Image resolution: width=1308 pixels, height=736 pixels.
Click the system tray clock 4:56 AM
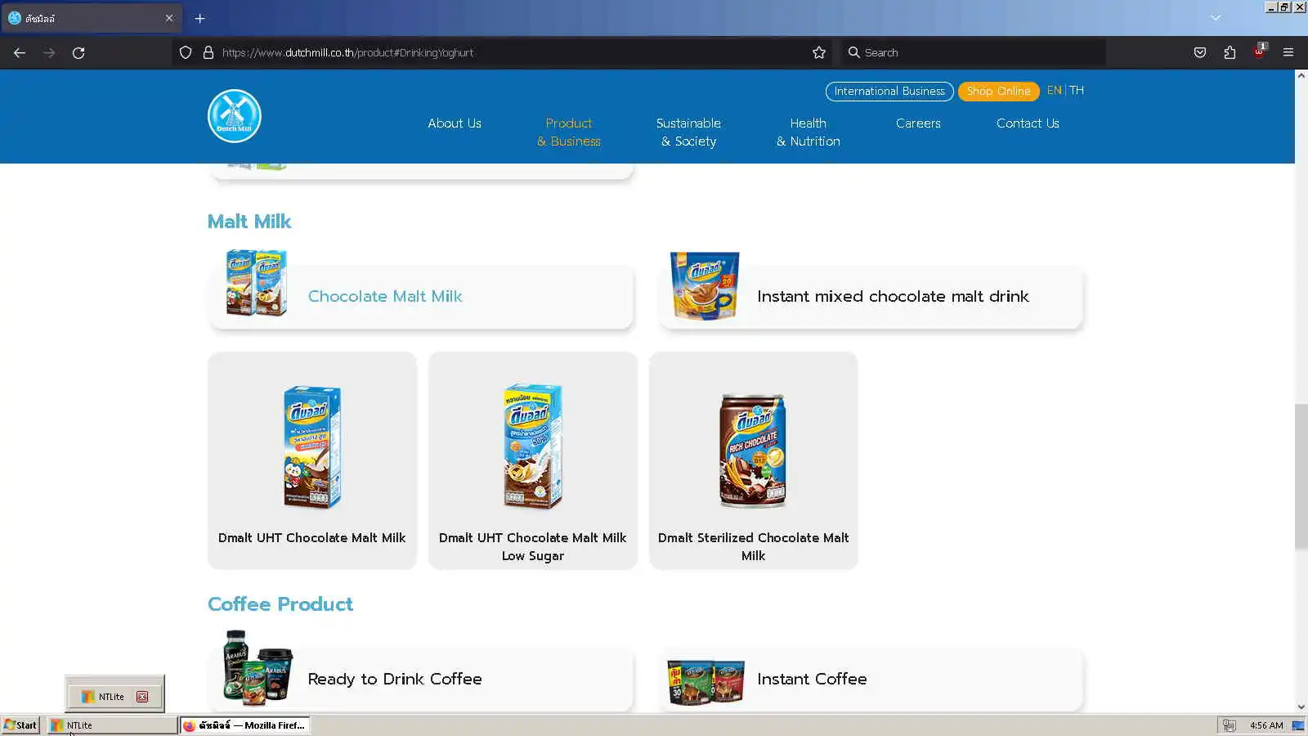[1266, 725]
